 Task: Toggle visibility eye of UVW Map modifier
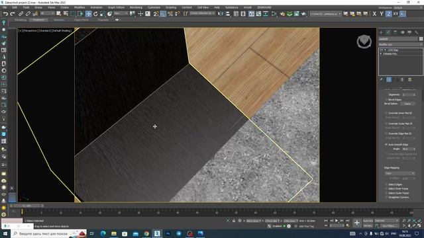[x=382, y=50]
